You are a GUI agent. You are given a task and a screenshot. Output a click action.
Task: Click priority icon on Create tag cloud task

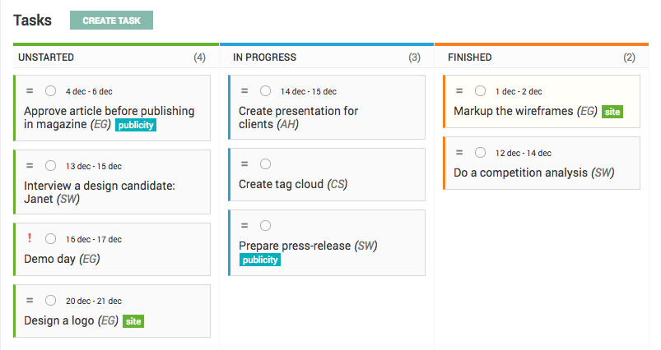click(x=244, y=163)
